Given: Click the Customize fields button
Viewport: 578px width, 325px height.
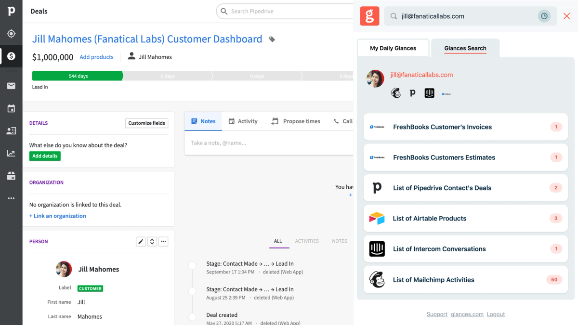Looking at the screenshot, I should tap(146, 123).
